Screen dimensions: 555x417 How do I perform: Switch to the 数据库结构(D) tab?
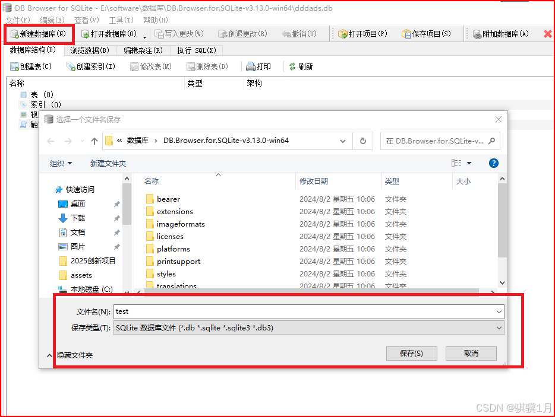33,50
